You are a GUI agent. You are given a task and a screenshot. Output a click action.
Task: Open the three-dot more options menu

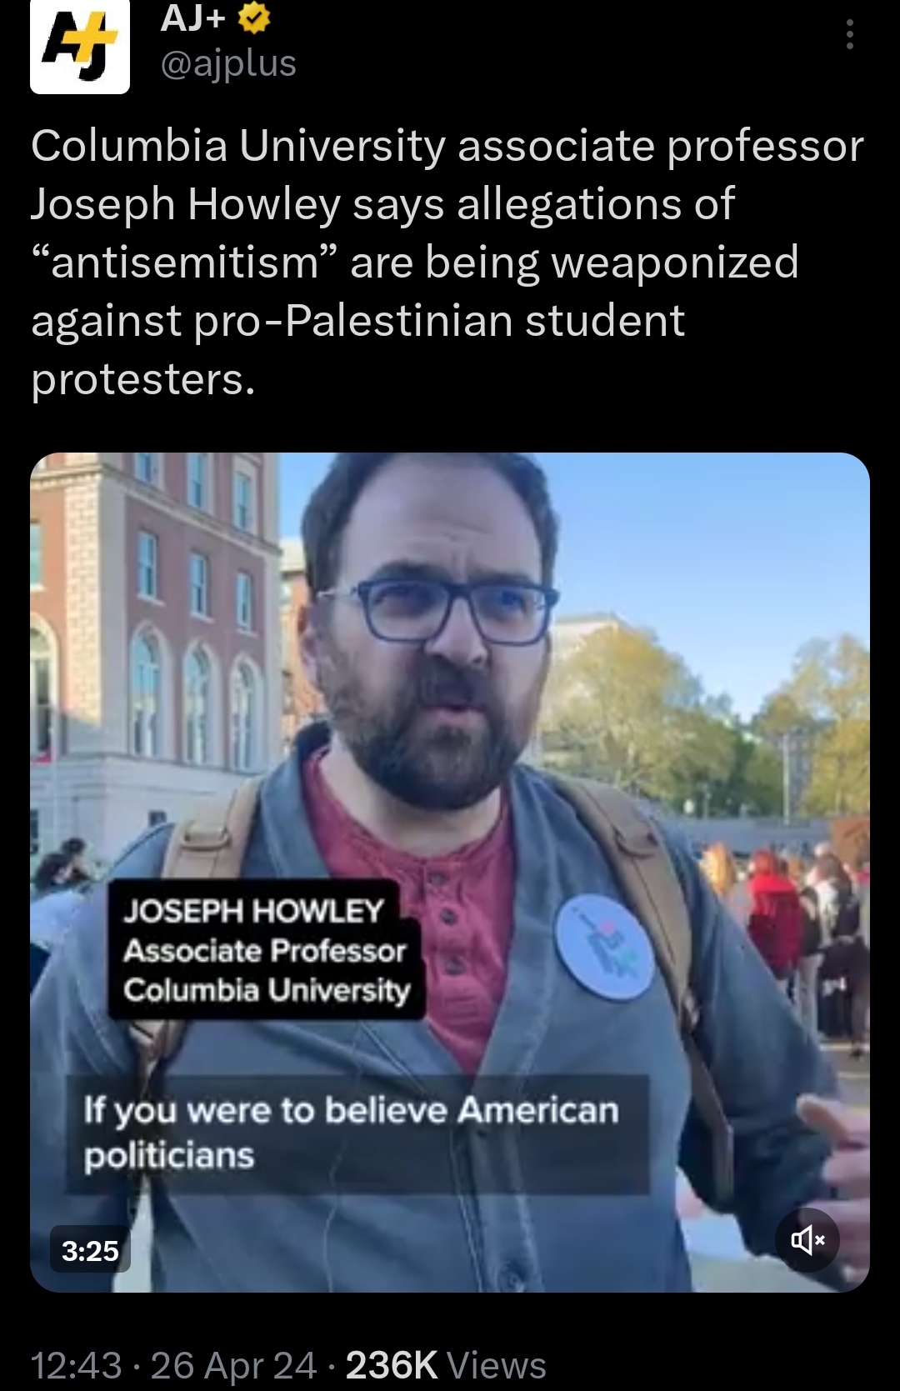click(x=849, y=34)
